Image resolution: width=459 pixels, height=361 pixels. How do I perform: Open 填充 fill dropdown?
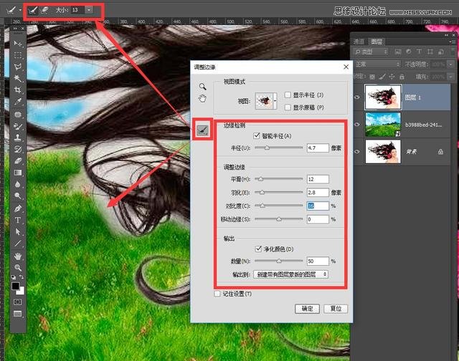(x=450, y=77)
